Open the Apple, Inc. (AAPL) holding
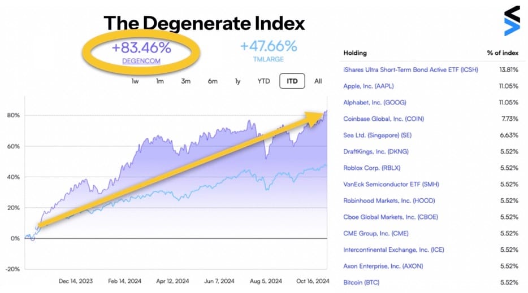 pos(369,86)
